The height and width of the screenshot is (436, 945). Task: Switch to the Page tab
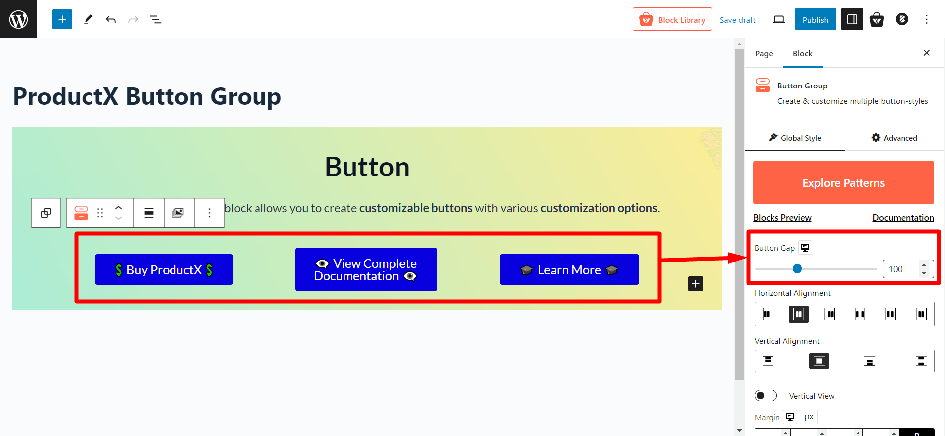(x=764, y=53)
